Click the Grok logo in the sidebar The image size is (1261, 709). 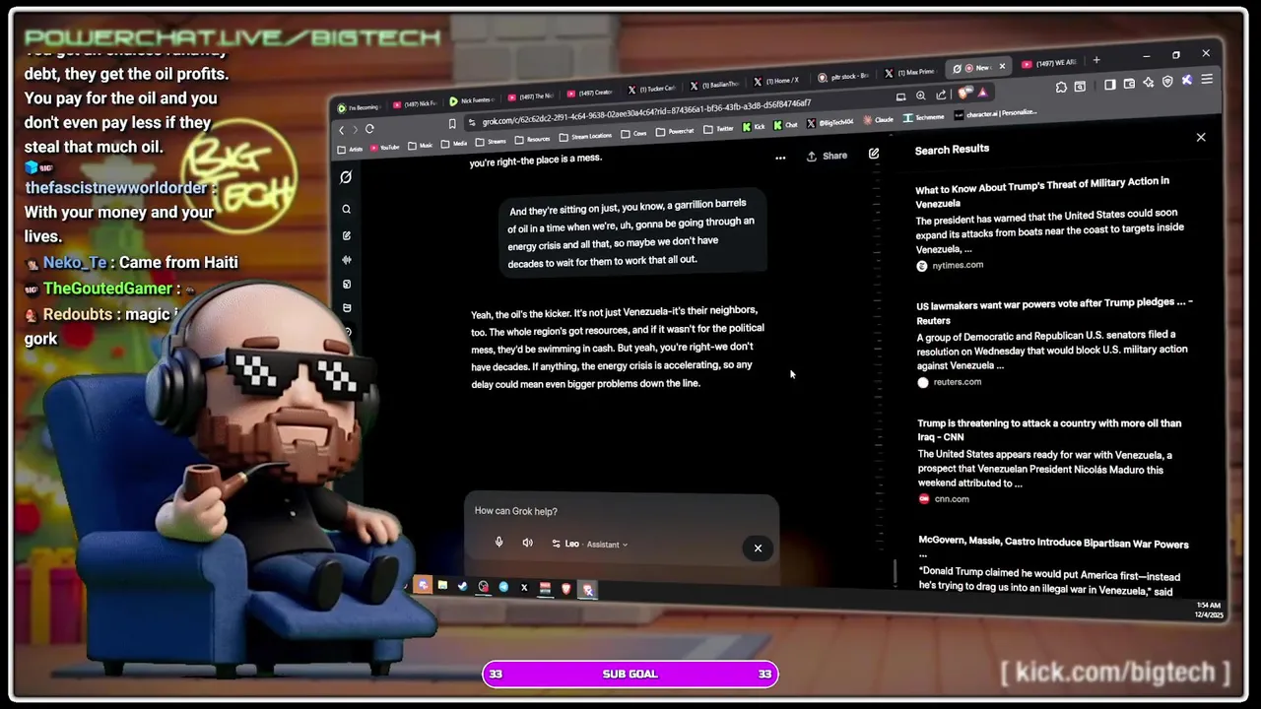[346, 177]
